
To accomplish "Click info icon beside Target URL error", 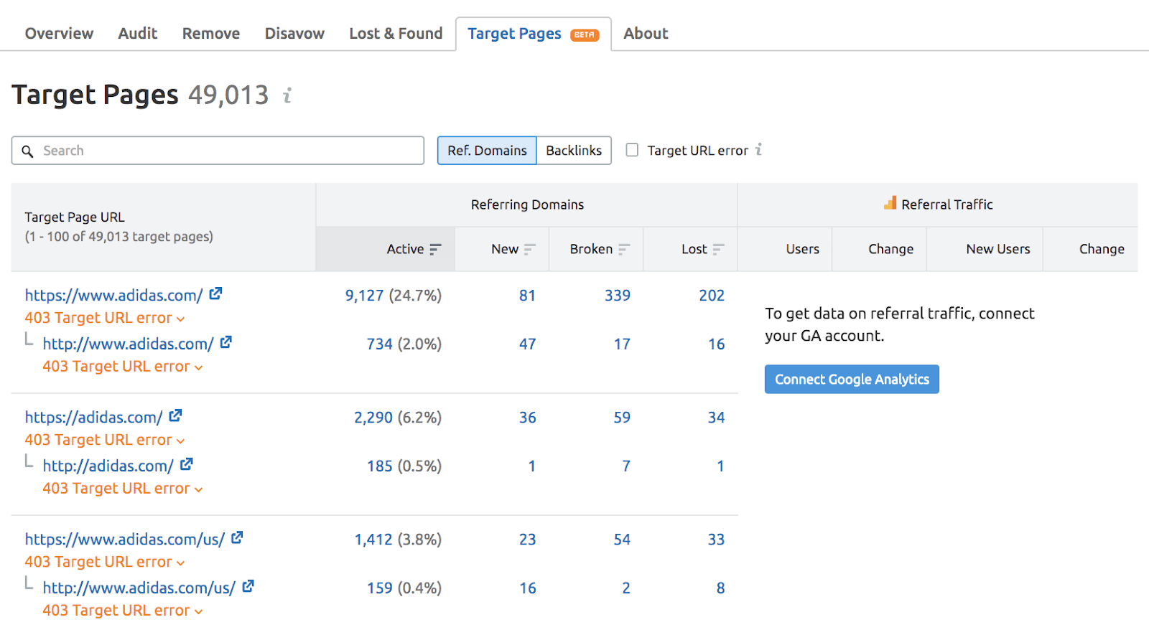I will coord(758,150).
